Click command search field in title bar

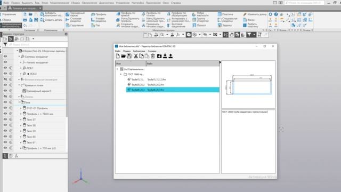click(304, 3)
